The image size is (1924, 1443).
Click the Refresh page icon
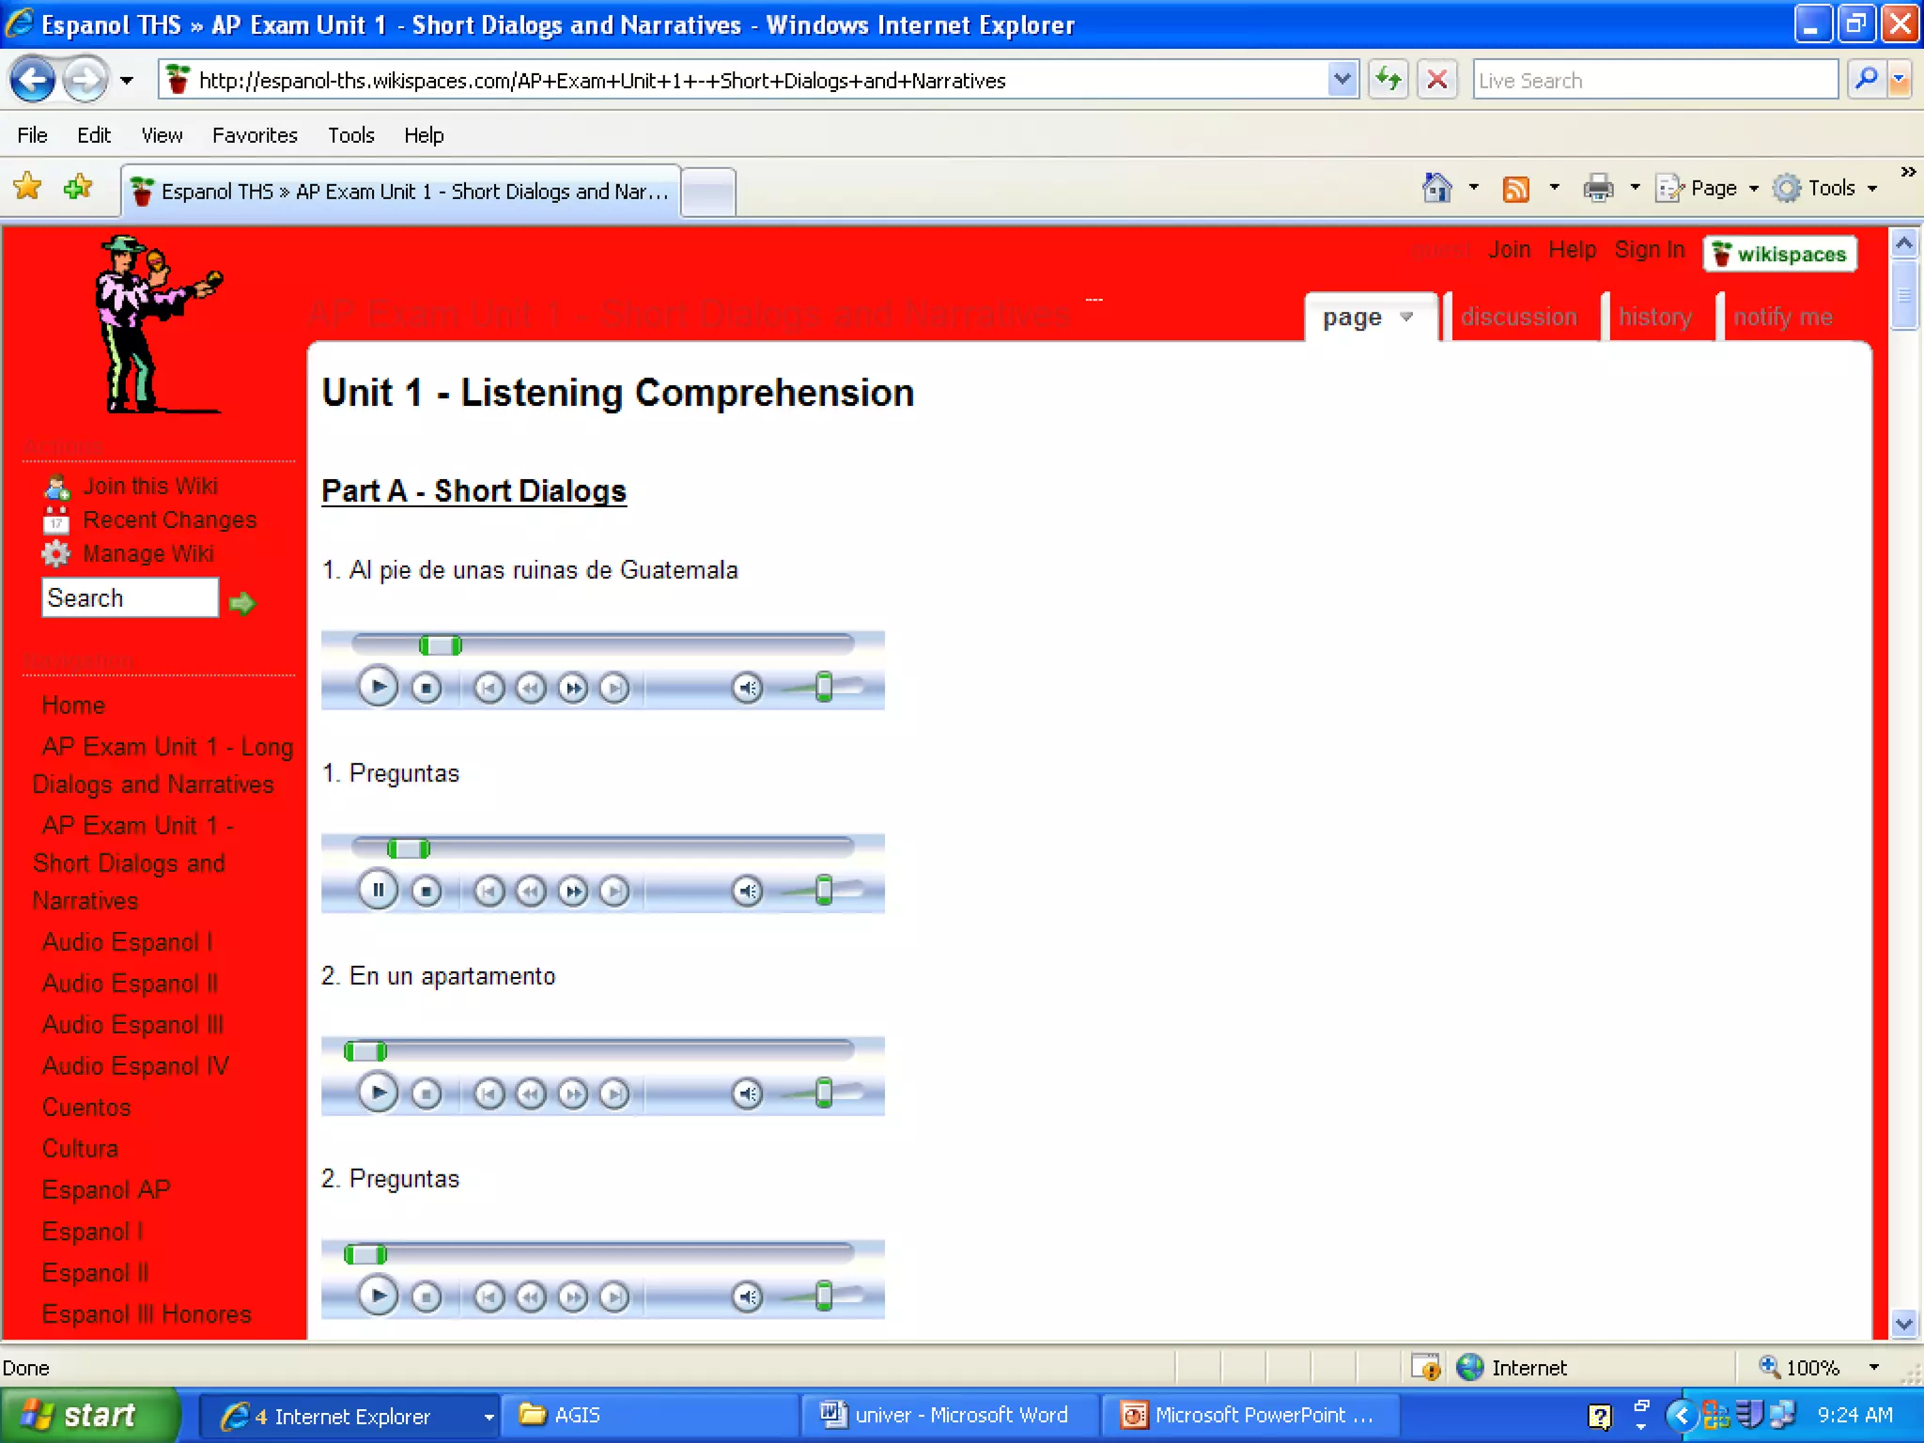point(1388,80)
